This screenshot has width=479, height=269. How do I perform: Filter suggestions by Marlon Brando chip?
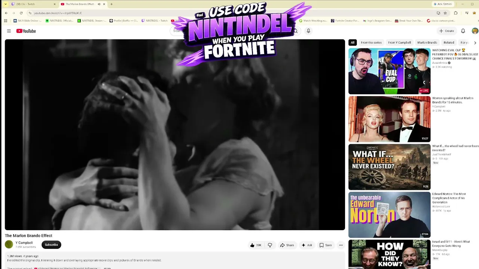pyautogui.click(x=427, y=43)
